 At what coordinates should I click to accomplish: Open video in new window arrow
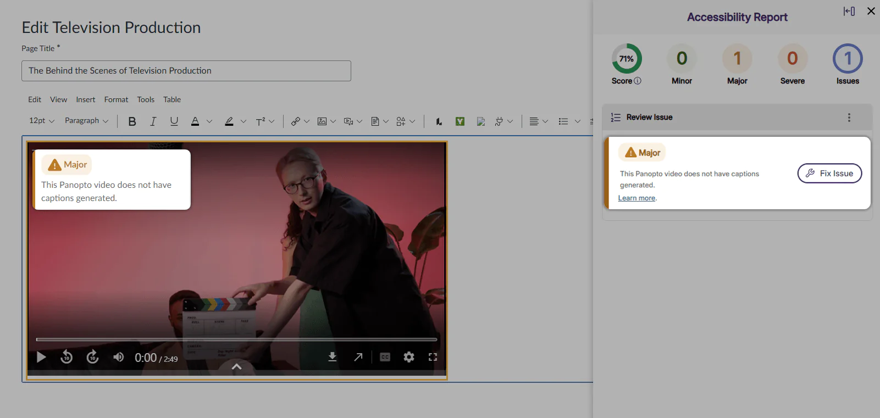[x=358, y=357]
